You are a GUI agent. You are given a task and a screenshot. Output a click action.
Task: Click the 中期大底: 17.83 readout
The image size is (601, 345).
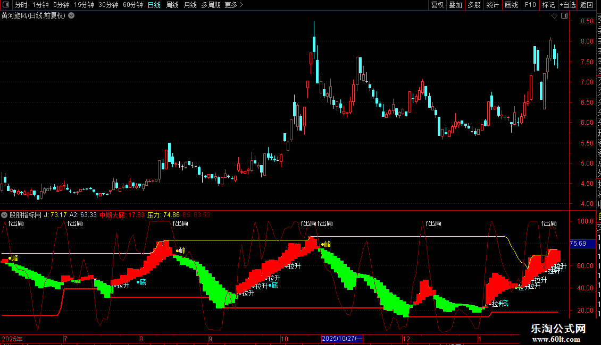pos(122,215)
